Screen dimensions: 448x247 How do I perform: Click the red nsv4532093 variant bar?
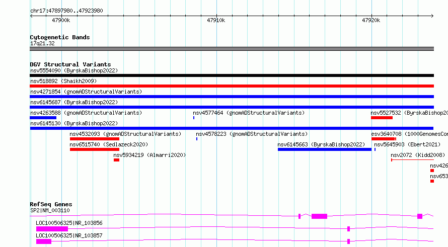pos(95,139)
